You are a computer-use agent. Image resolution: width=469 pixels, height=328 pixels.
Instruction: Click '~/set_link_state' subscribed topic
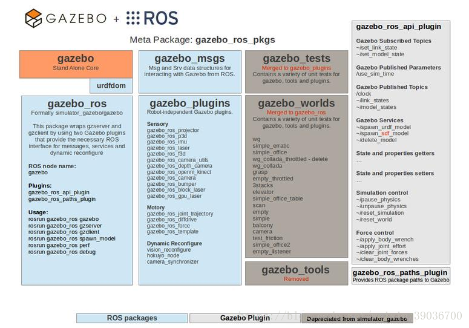pyautogui.click(x=376, y=48)
